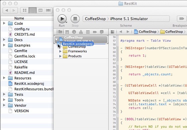
Task: Open the Project navigator folder icon
Action: coord(60,32)
